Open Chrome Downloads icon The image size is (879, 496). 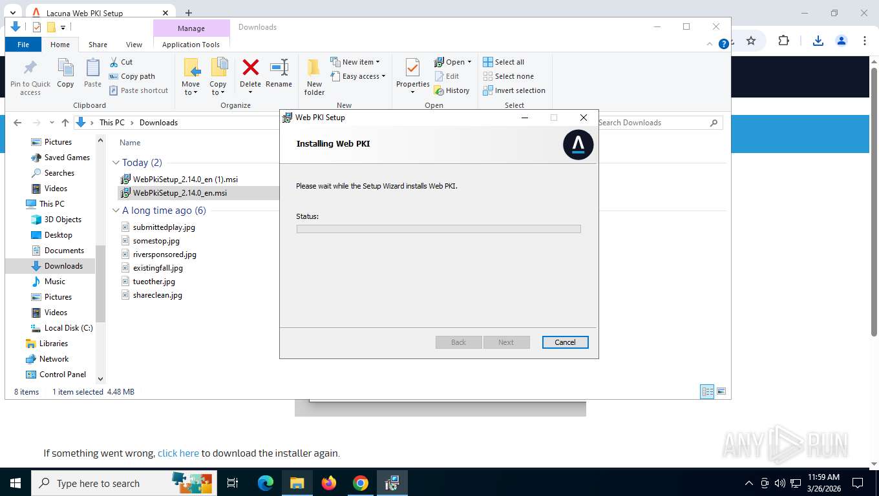818,41
